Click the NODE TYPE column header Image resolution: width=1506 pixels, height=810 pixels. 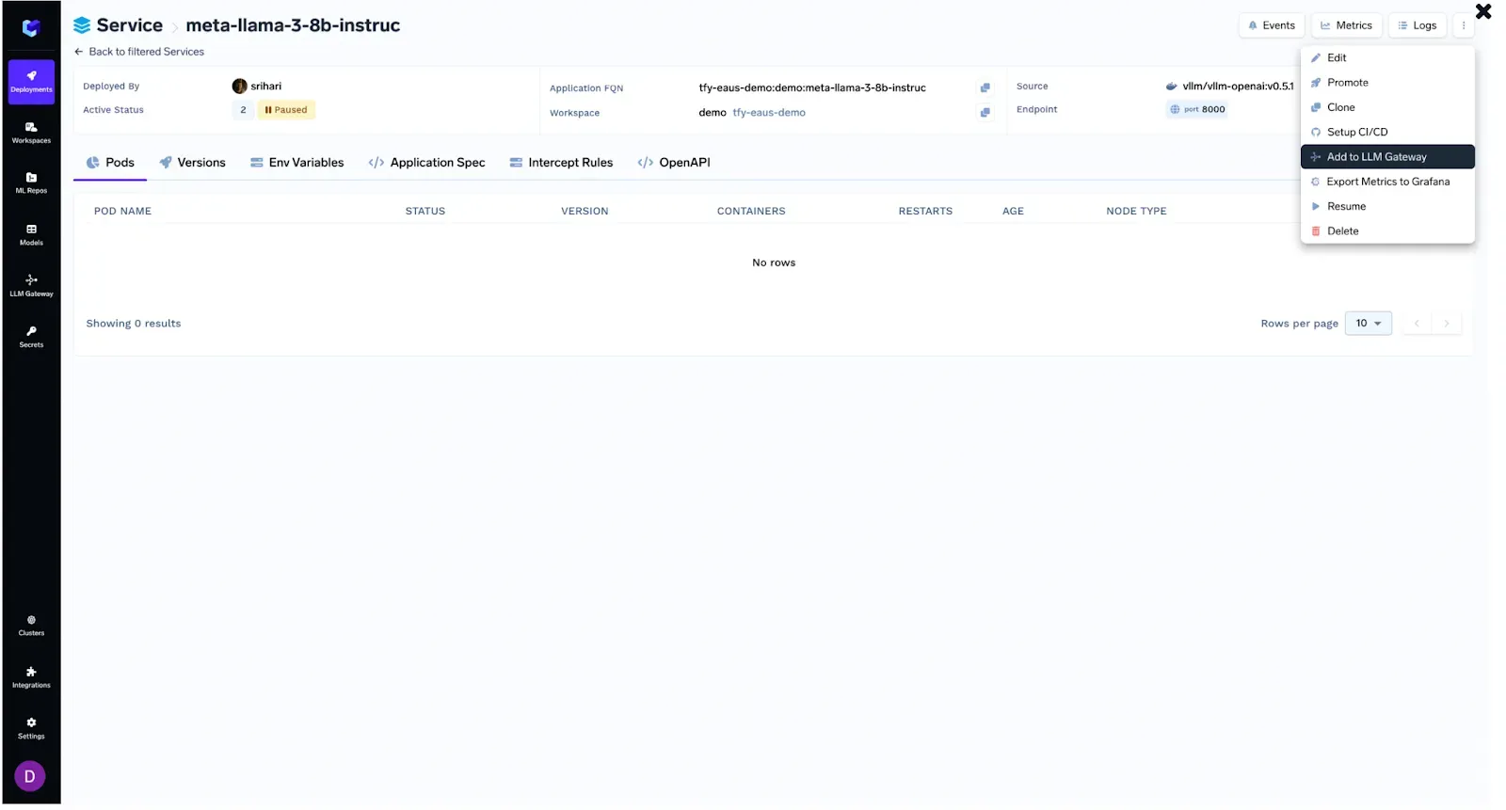tap(1136, 212)
